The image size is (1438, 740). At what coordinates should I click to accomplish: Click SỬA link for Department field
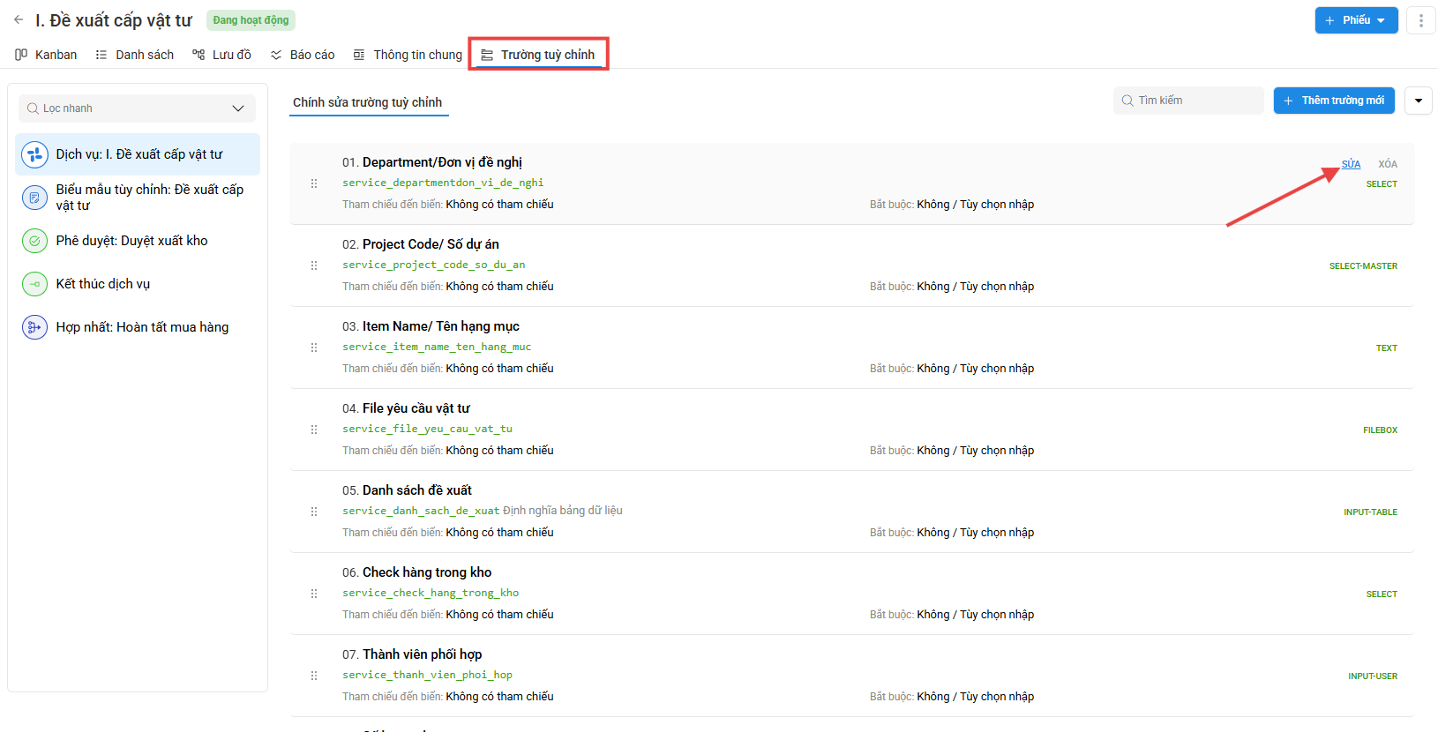pyautogui.click(x=1351, y=164)
